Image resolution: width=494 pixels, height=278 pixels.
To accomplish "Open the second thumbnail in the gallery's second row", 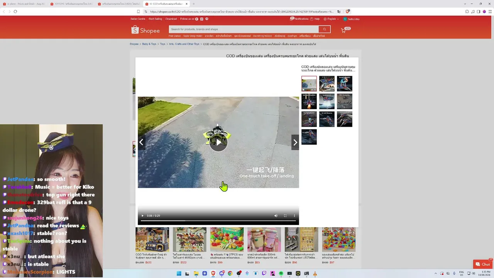I will tap(327, 102).
